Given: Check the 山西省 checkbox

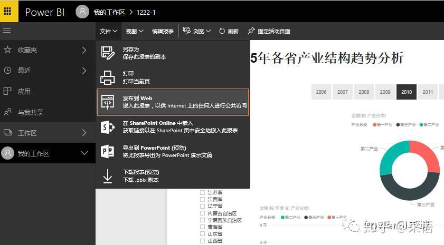Looking at the screenshot, I should pyautogui.click(x=202, y=241).
